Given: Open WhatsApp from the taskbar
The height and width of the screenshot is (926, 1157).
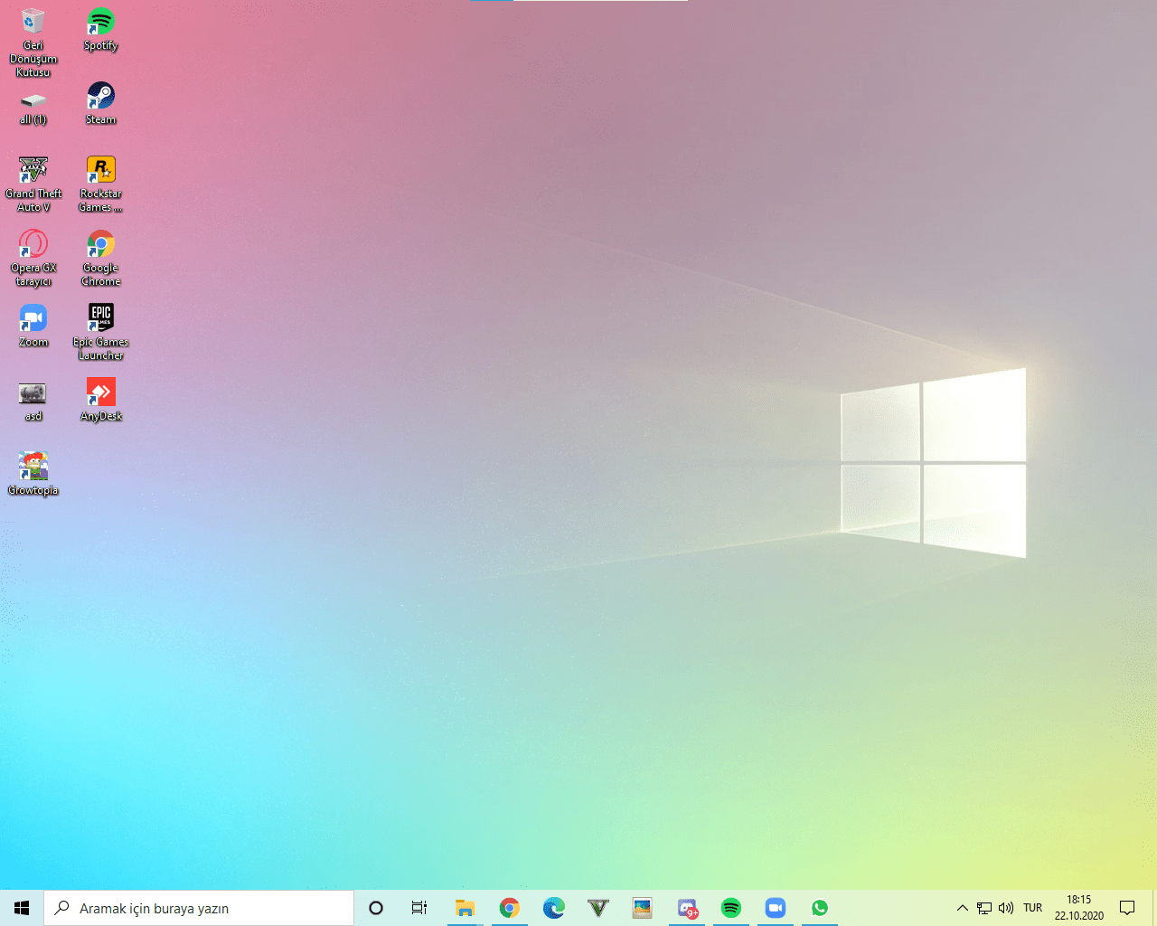Looking at the screenshot, I should [820, 908].
